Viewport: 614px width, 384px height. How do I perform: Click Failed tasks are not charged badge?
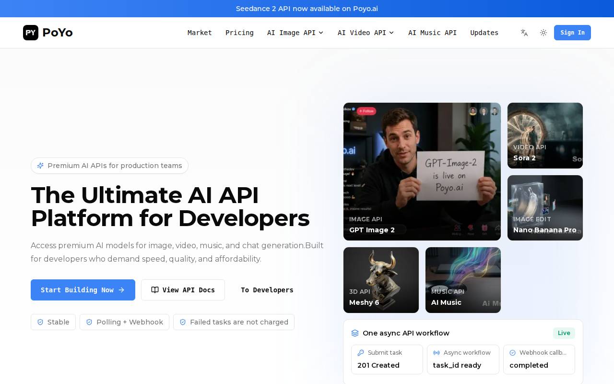click(x=234, y=322)
